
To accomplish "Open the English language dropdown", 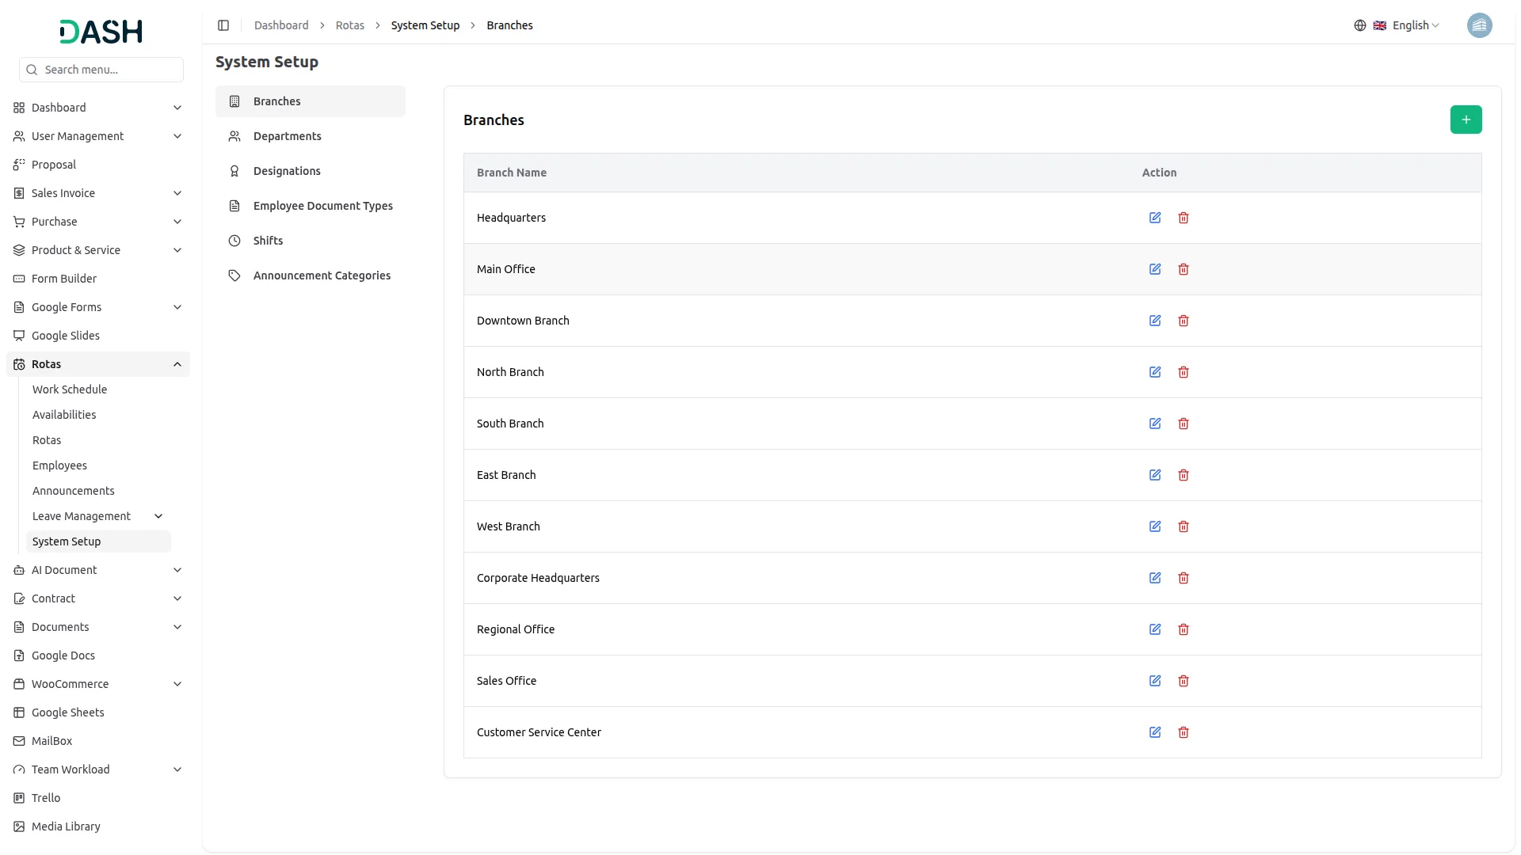I will [1415, 25].
